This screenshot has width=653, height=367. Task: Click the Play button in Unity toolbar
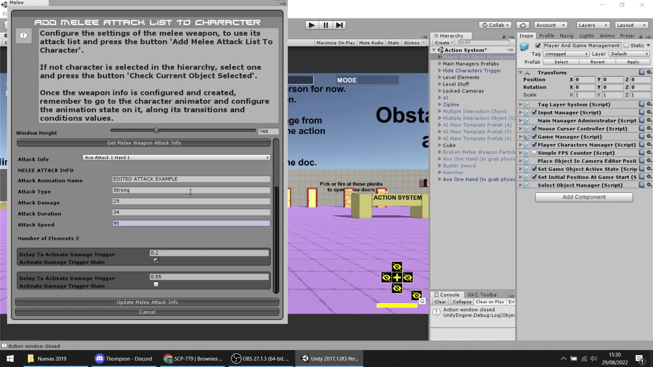coord(312,25)
